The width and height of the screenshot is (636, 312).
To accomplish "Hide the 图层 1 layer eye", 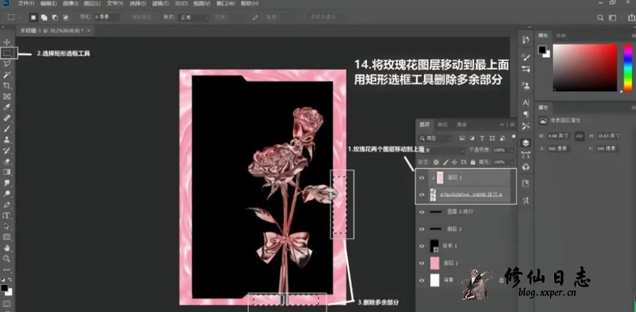I will [422, 178].
